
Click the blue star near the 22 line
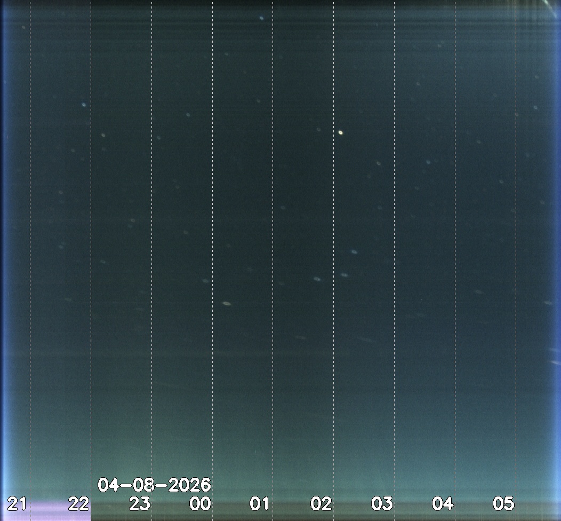tap(84, 105)
